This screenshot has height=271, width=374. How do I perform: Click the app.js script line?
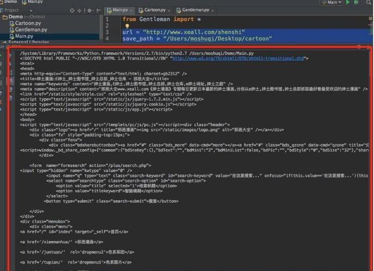[x=97, y=109]
